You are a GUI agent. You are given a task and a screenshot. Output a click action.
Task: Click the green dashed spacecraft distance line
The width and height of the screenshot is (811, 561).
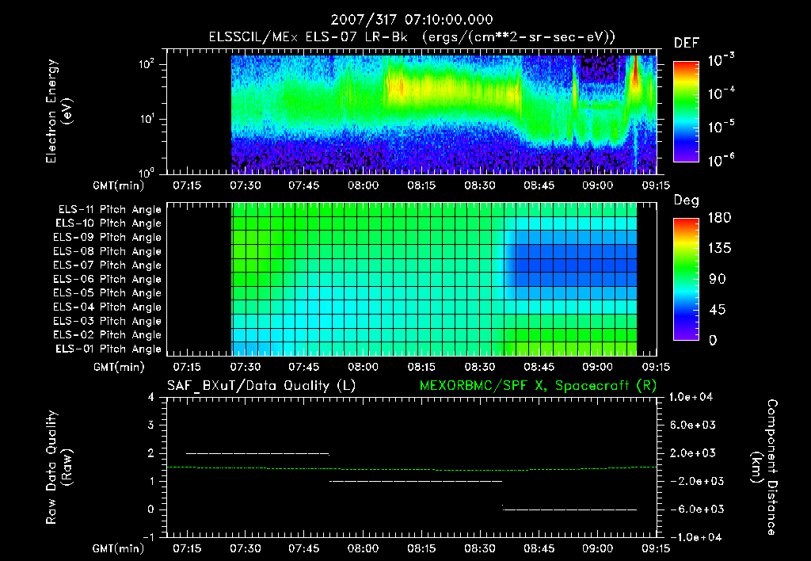point(412,469)
